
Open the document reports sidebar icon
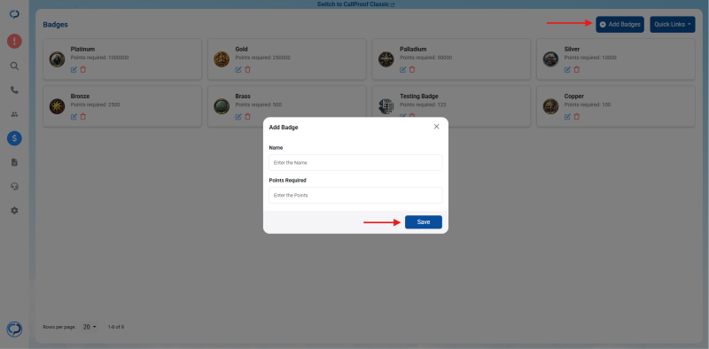point(14,162)
